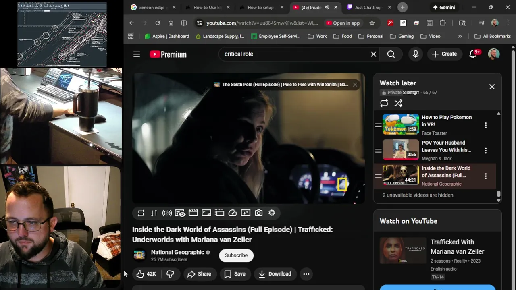The image size is (516, 290).
Task: Open the Chrome three-dot menu
Action: pyautogui.click(x=508, y=23)
